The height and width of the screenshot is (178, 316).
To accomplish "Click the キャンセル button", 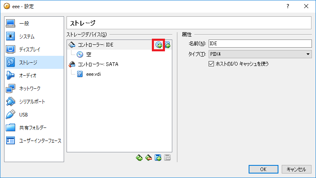I will pyautogui.click(x=296, y=169).
